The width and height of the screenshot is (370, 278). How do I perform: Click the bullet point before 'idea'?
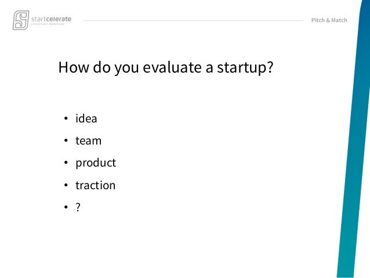(x=66, y=118)
